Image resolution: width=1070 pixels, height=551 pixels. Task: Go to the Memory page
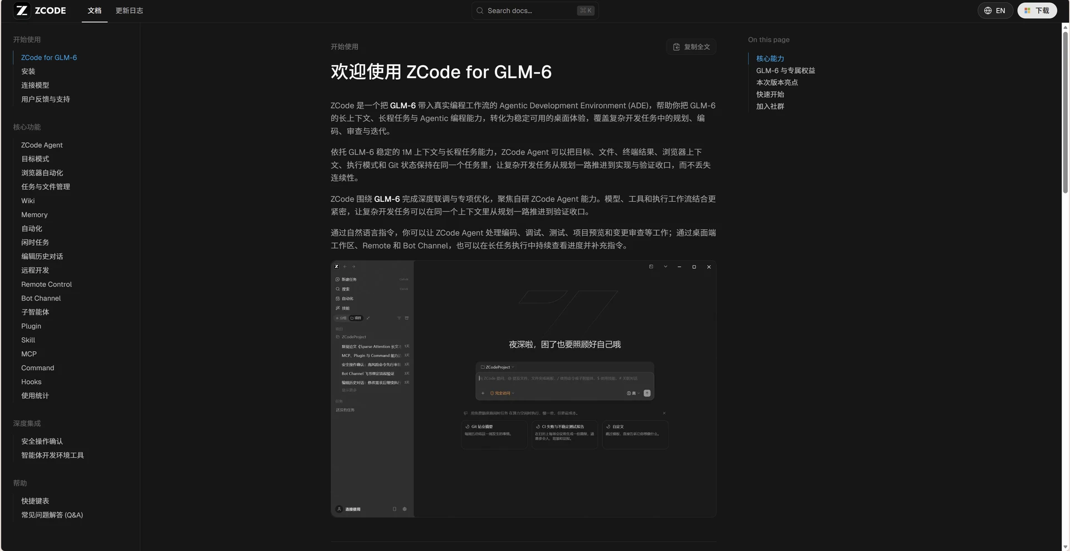[x=35, y=215]
